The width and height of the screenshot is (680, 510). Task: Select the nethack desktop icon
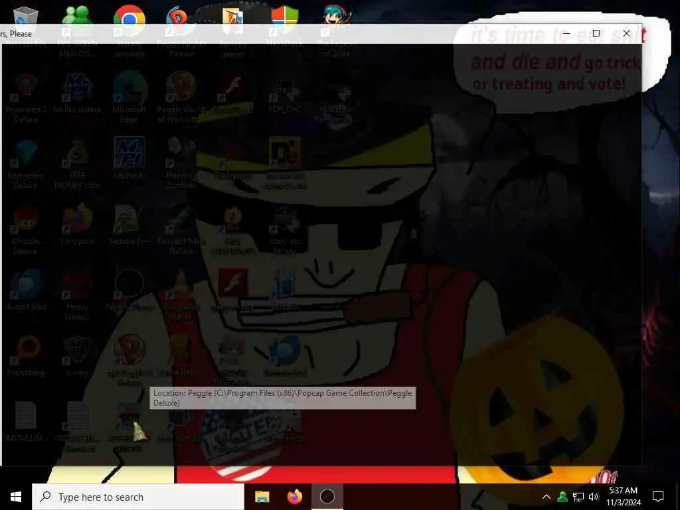129,158
